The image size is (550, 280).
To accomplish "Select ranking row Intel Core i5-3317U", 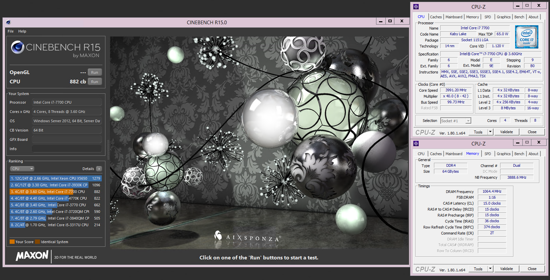I will [x=56, y=225].
